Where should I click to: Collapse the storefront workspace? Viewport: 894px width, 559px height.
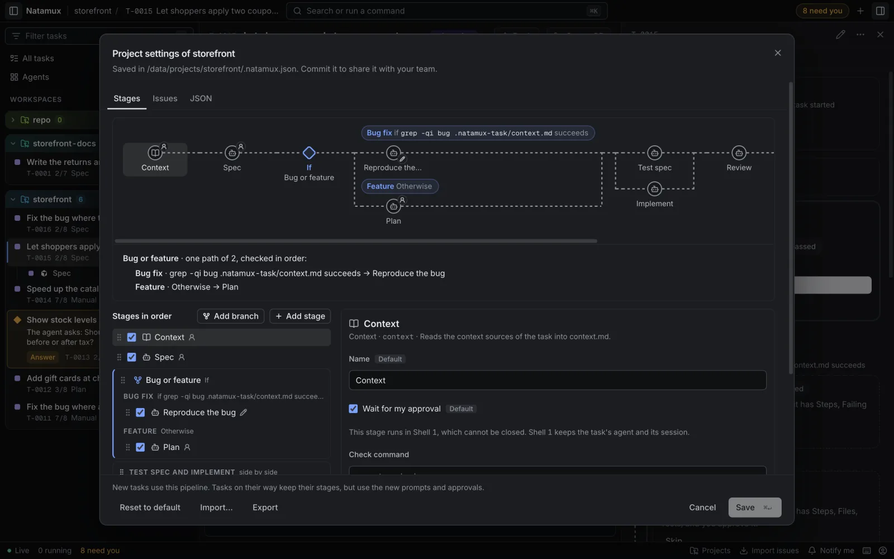pos(13,200)
